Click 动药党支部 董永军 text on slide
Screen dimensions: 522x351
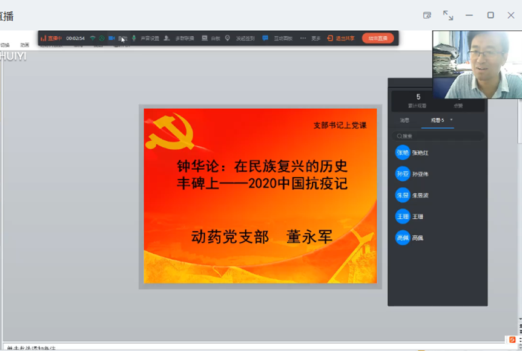[262, 237]
